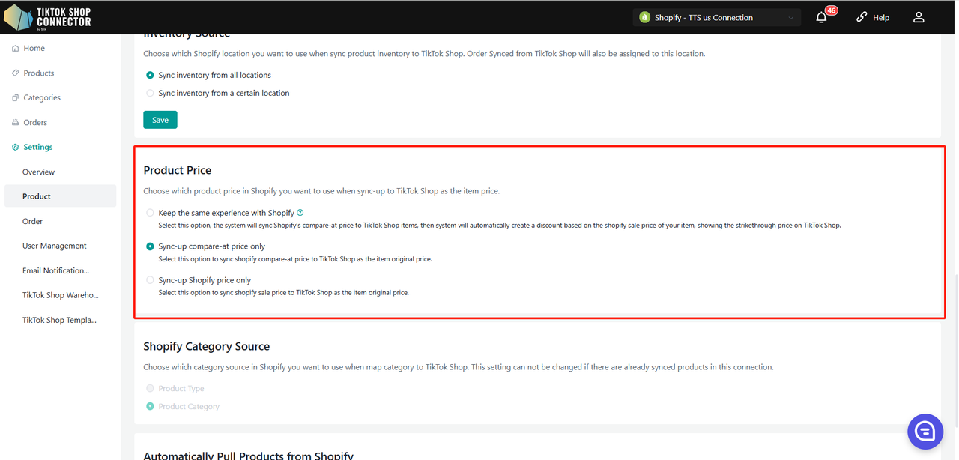Open the Categories sidebar item
959x460 pixels.
41,98
